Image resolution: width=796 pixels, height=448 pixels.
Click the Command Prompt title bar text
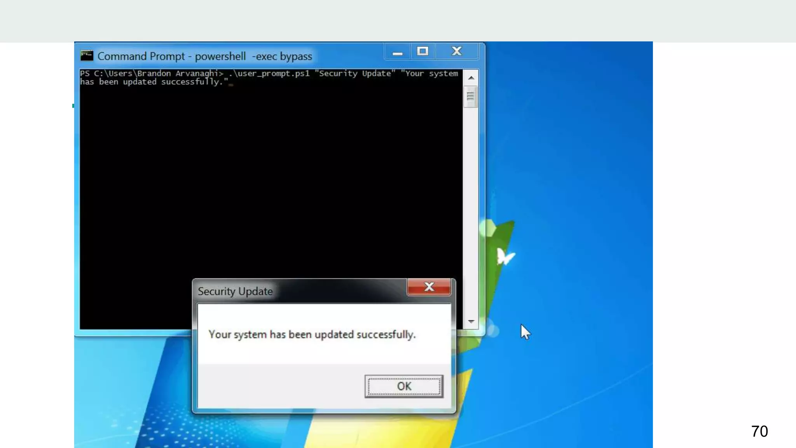point(205,56)
